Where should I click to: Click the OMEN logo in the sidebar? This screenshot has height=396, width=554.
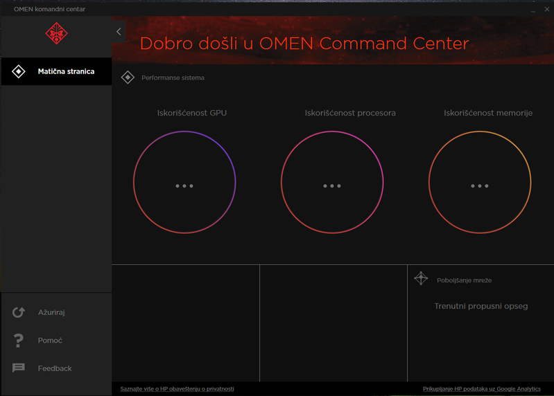pyautogui.click(x=55, y=33)
